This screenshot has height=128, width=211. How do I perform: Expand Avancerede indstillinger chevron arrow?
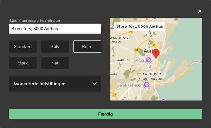tap(95, 84)
